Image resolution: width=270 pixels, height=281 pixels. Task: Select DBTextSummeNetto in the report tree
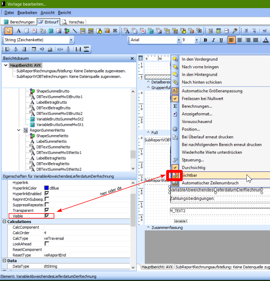coord(53,147)
